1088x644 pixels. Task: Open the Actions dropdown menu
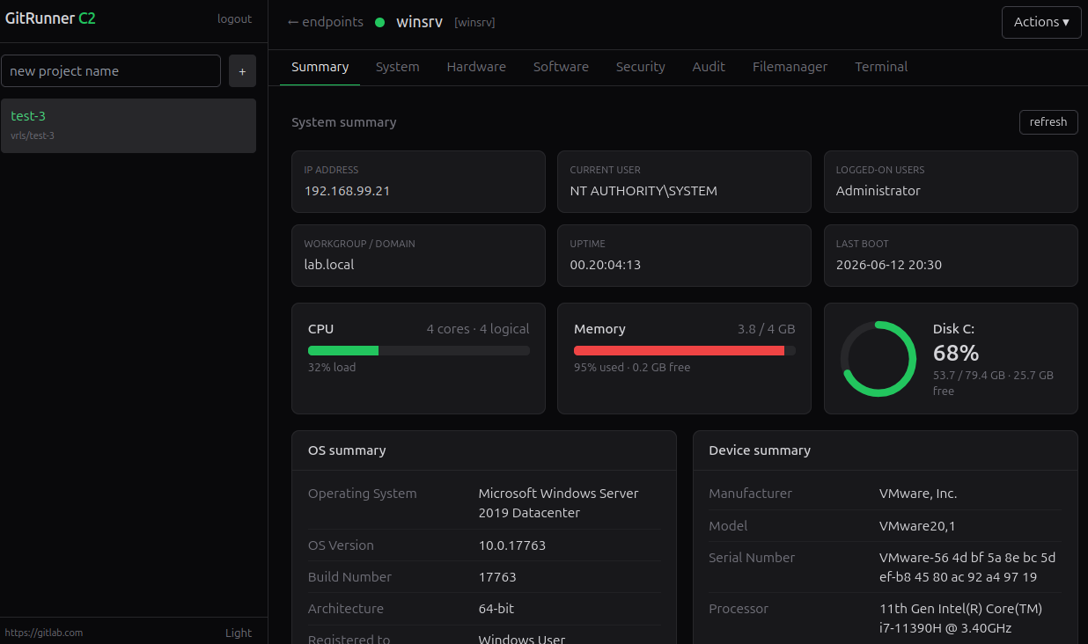(x=1041, y=22)
